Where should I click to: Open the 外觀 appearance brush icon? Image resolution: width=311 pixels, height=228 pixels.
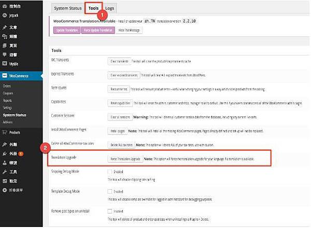(5, 144)
